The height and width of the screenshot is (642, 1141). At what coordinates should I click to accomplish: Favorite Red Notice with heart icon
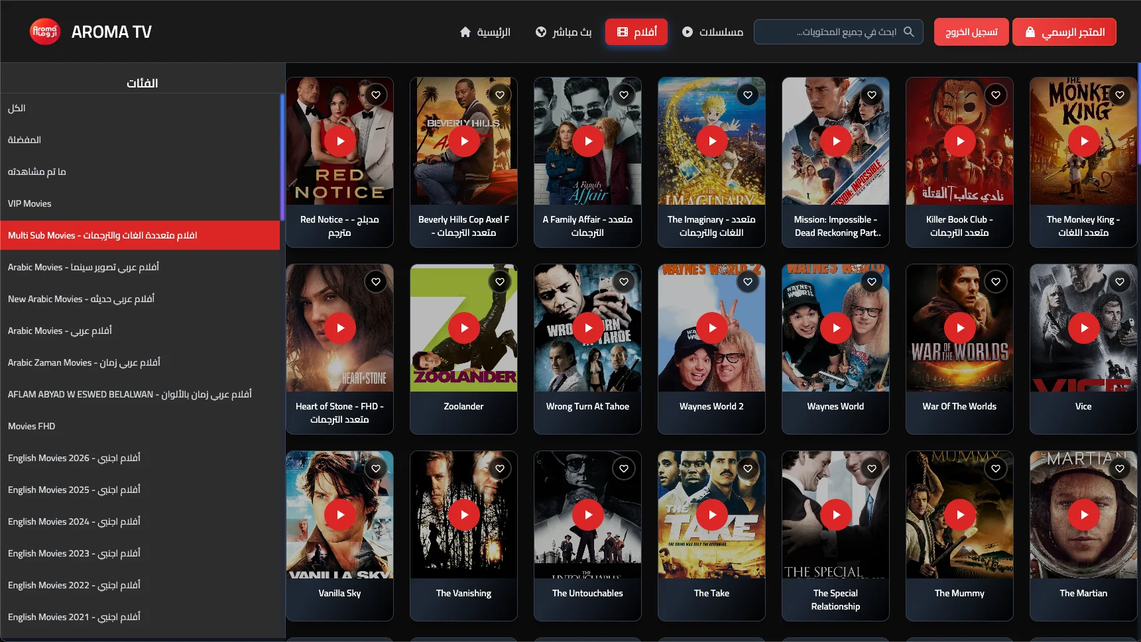pyautogui.click(x=376, y=95)
